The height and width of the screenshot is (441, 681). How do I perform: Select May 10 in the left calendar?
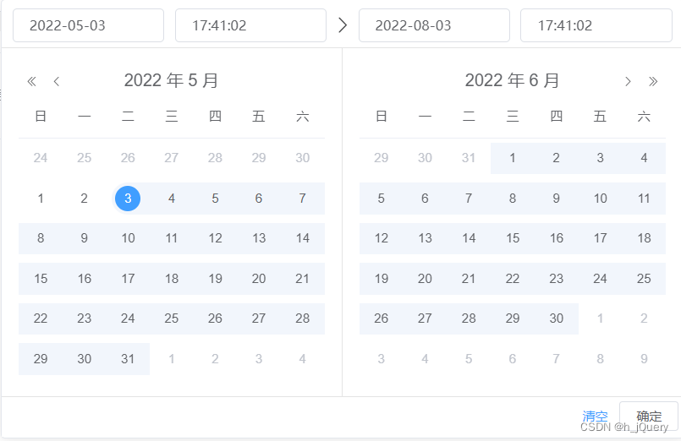coord(128,238)
